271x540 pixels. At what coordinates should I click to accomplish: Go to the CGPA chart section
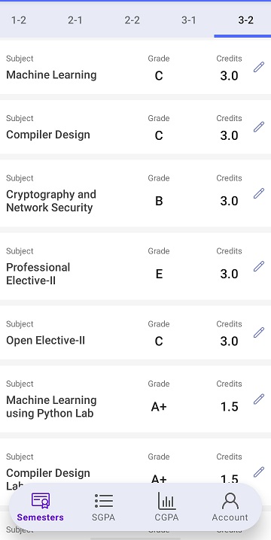166,507
